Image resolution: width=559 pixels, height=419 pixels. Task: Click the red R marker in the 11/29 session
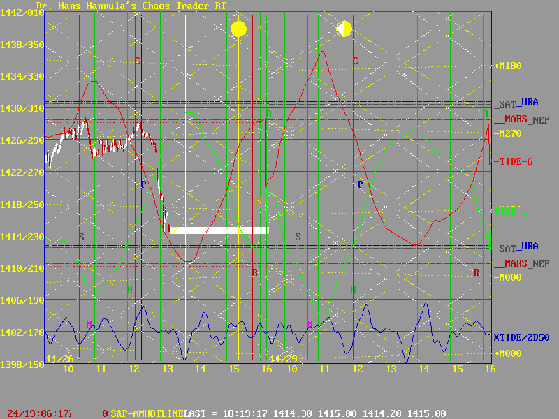point(477,272)
